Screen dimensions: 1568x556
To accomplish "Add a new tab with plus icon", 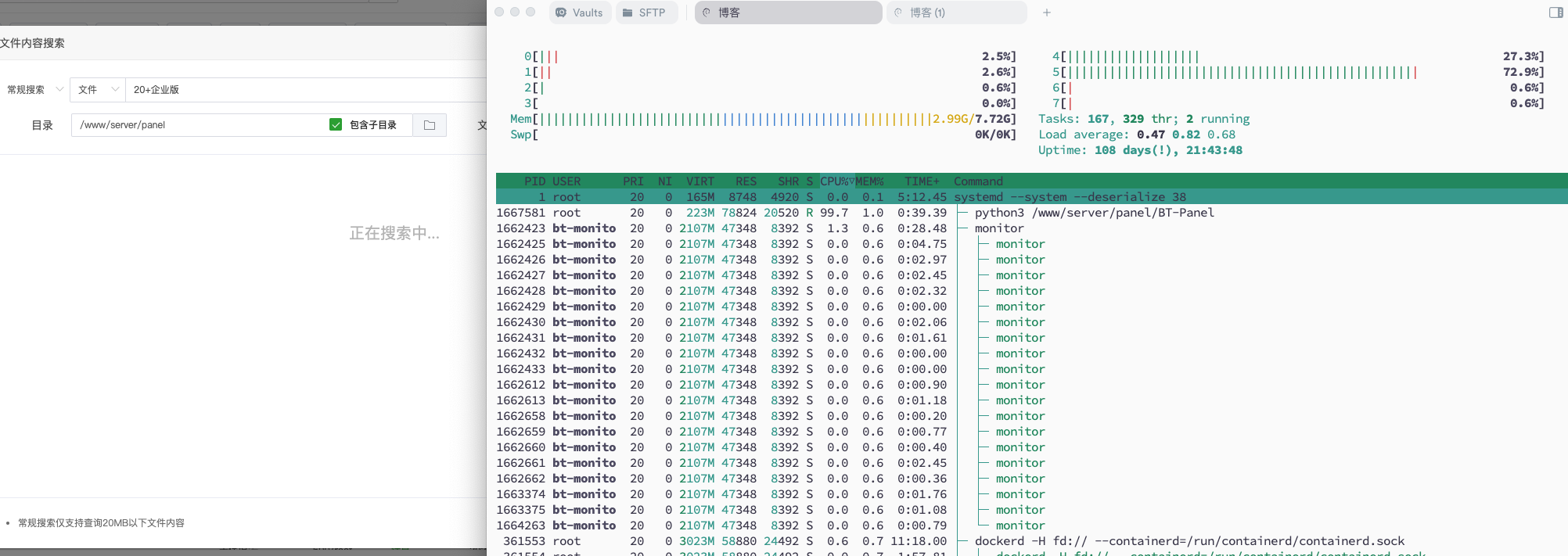I will coord(1047,13).
